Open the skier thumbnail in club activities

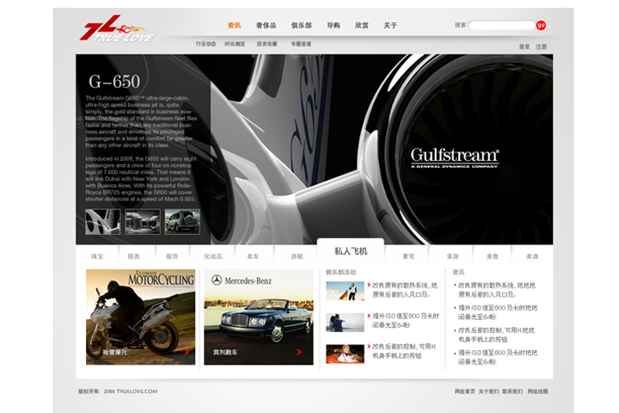point(345,292)
